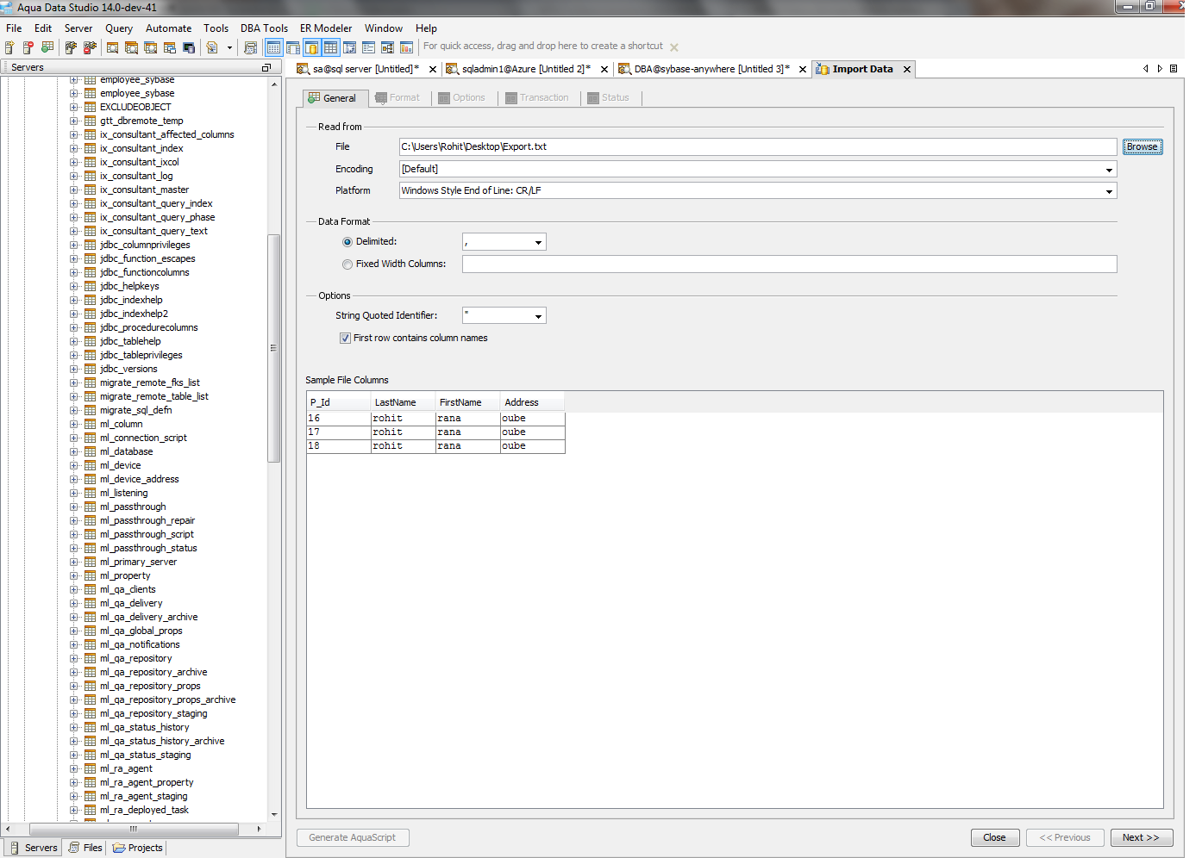The width and height of the screenshot is (1202, 858).
Task: Toggle the yellow database cylinder toolbar icon
Action: (x=312, y=47)
